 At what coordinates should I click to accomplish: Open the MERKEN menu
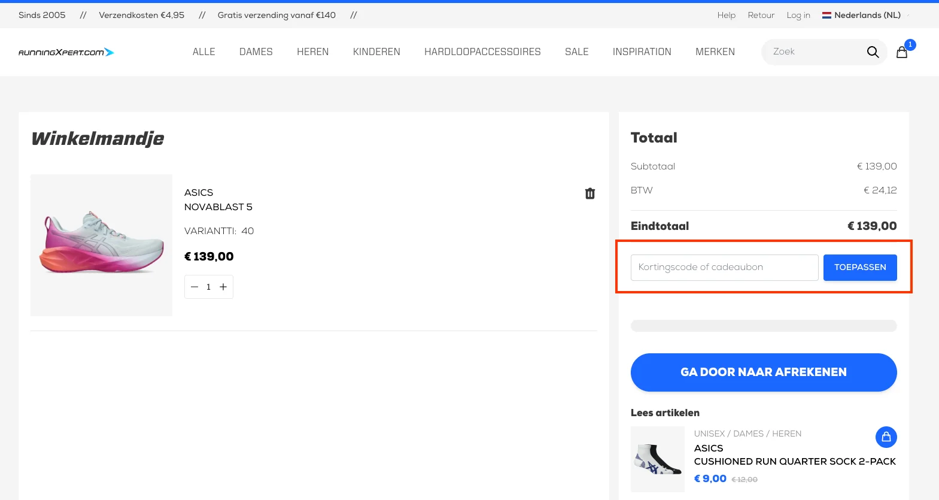[715, 52]
